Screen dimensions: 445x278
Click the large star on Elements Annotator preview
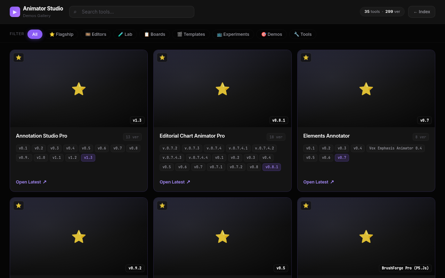point(366,89)
